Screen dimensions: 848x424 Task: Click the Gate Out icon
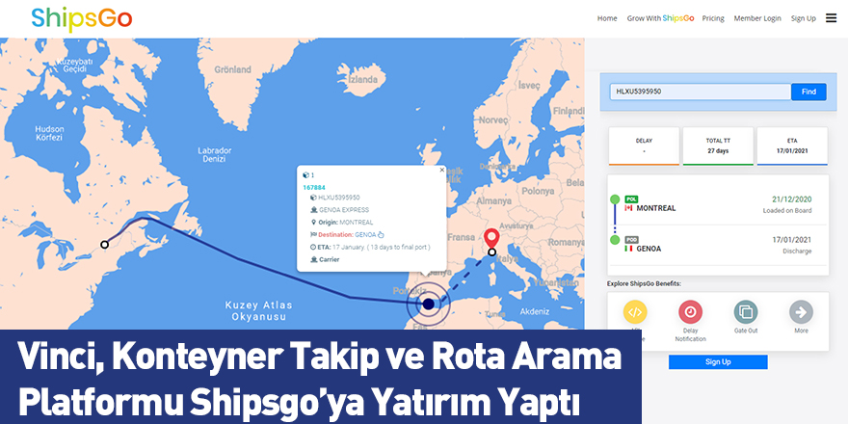point(746,312)
